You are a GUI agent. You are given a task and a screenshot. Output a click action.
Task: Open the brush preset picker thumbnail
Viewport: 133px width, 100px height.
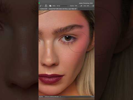(46, 6)
